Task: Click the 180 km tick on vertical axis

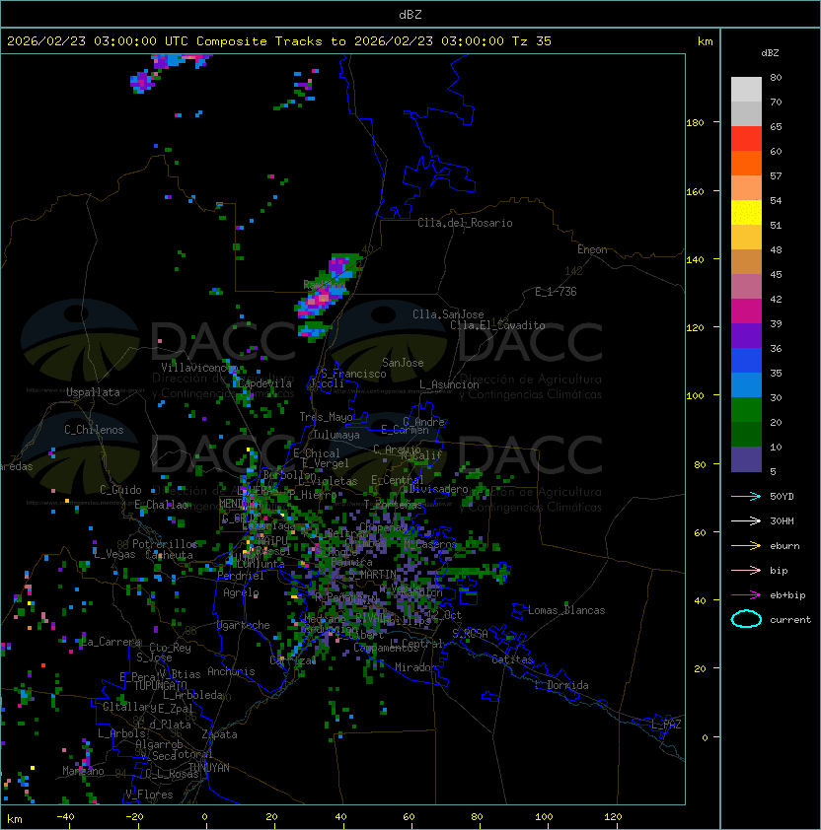Action: [695, 123]
